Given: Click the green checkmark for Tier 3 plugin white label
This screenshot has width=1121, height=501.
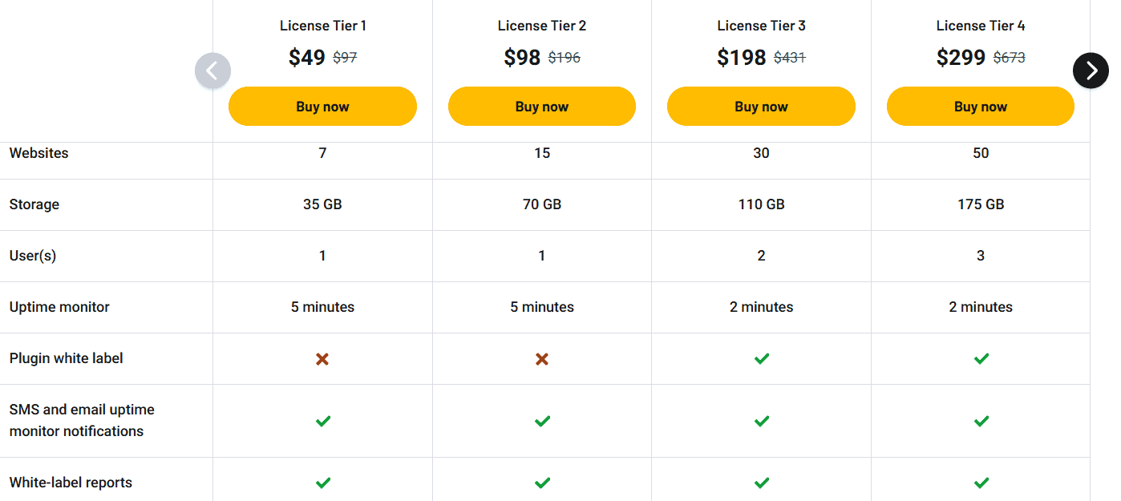Looking at the screenshot, I should coord(761,359).
